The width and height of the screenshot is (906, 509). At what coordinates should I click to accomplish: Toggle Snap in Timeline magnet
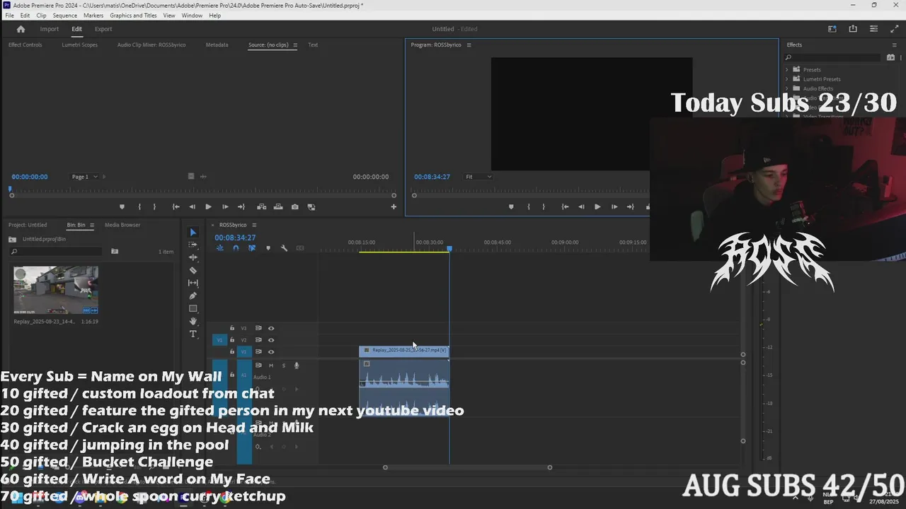pyautogui.click(x=236, y=248)
